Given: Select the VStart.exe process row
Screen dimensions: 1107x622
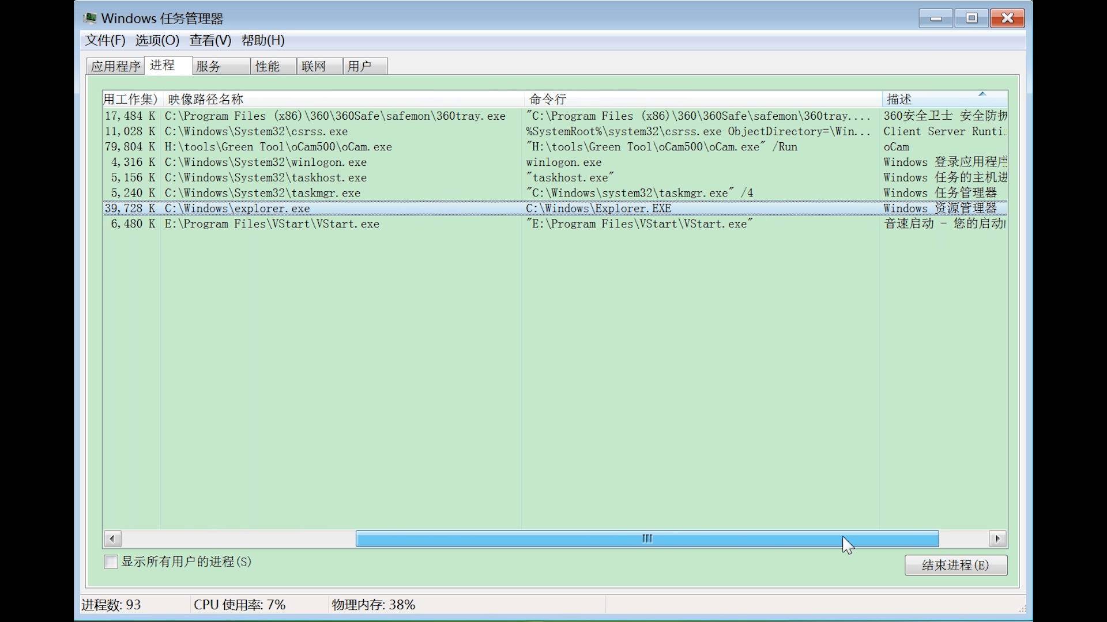Looking at the screenshot, I should point(272,224).
